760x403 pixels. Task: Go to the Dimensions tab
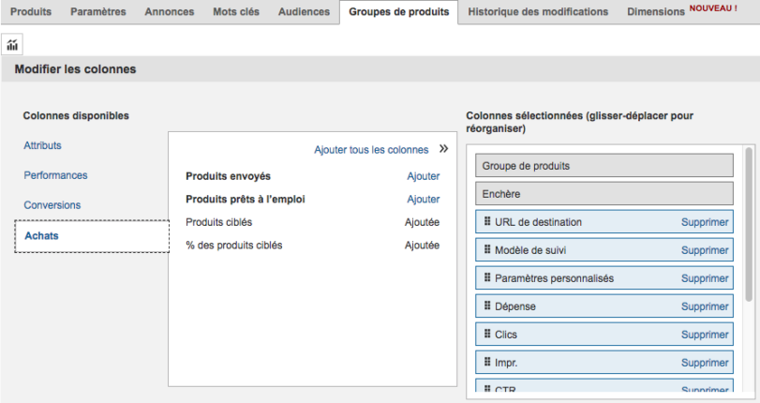coord(655,12)
